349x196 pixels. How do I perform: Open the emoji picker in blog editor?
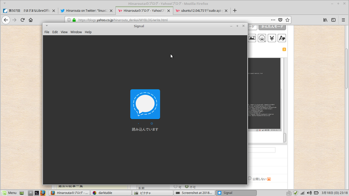click(x=262, y=38)
